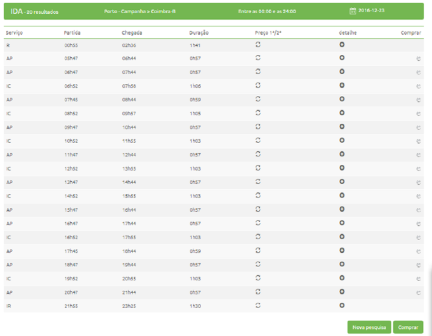The image size is (432, 336).
Task: Refresh price for the 09h47 AP train
Action: click(x=258, y=126)
